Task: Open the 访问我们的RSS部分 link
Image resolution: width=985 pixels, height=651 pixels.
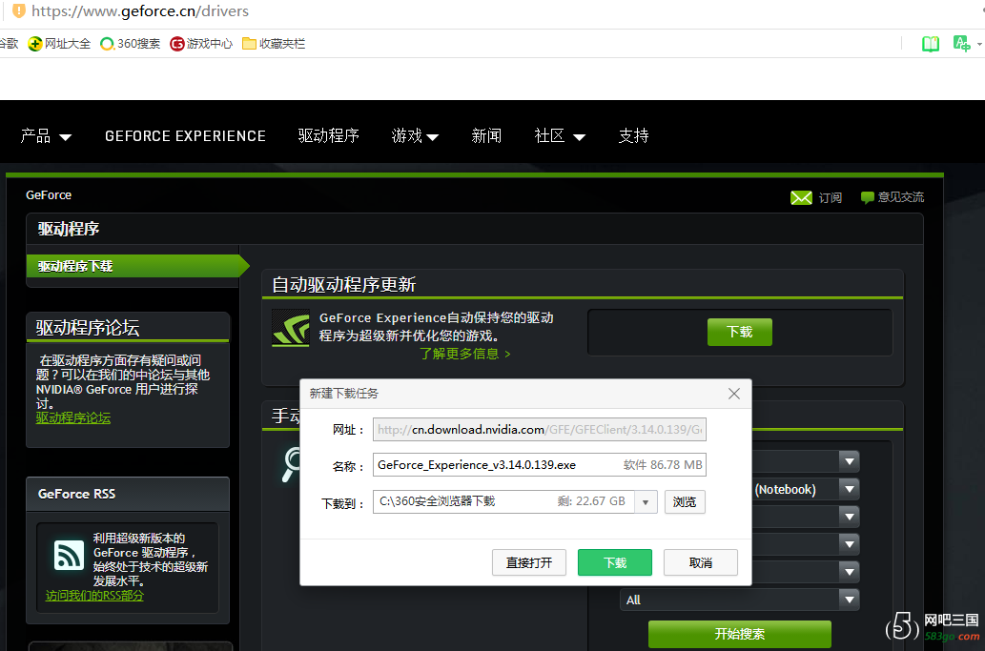Action: tap(94, 596)
